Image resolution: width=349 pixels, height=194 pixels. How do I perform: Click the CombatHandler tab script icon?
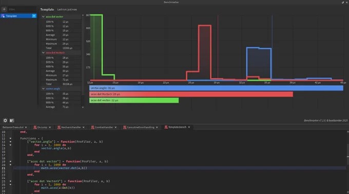pyautogui.click(x=92, y=127)
